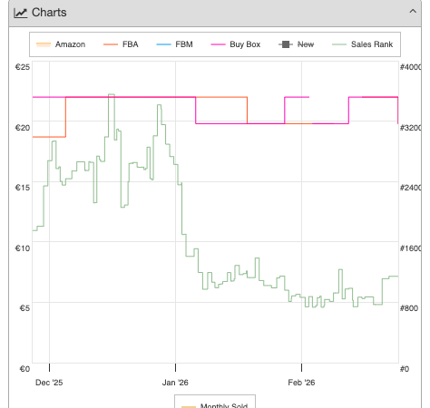Click the Jan '26 axis label
The image size is (430, 408).
click(175, 383)
